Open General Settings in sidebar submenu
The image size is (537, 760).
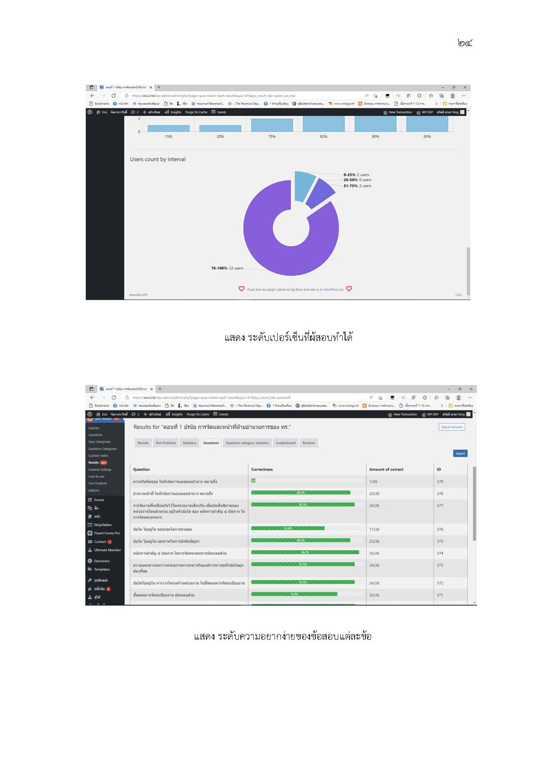[100, 470]
